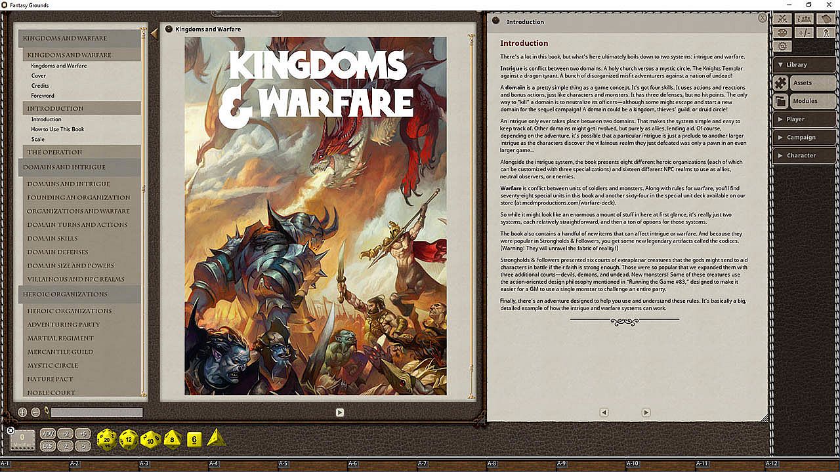Click the standing figure icon
The height and width of the screenshot is (472, 840).
click(x=825, y=32)
